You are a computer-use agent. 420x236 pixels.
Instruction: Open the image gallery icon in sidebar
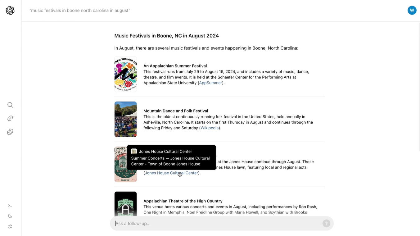coord(10,132)
